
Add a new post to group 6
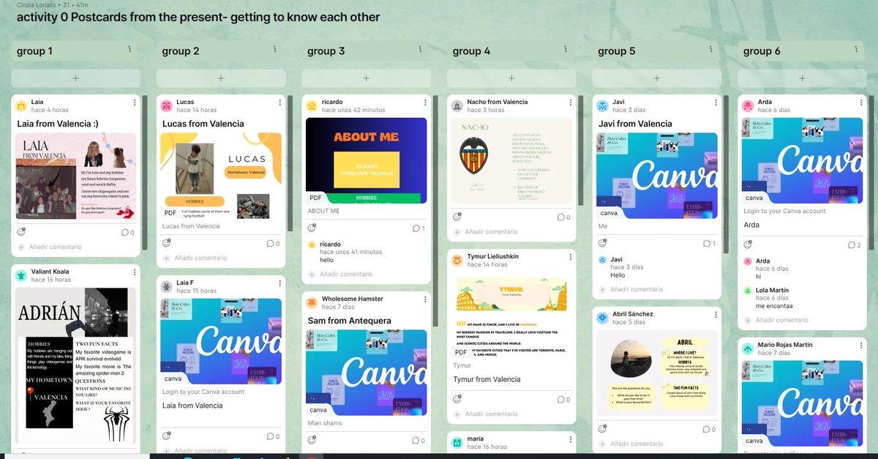[x=801, y=78]
